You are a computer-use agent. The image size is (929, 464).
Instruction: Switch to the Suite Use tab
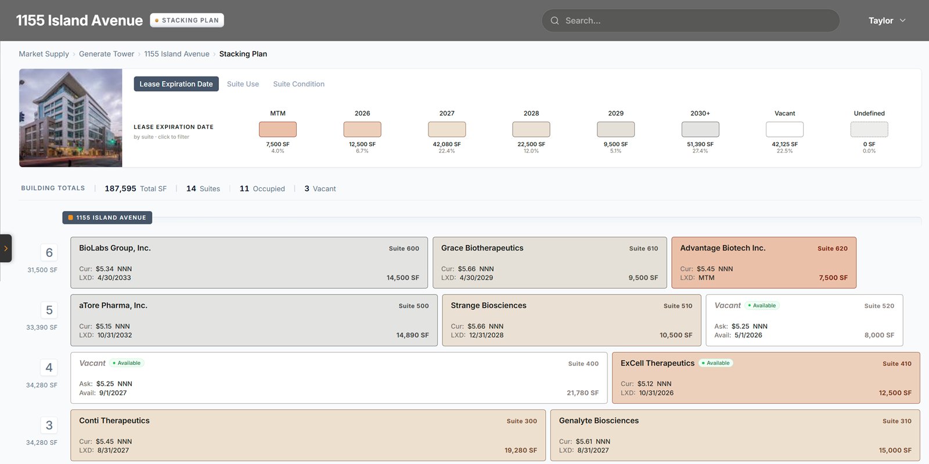coord(243,84)
